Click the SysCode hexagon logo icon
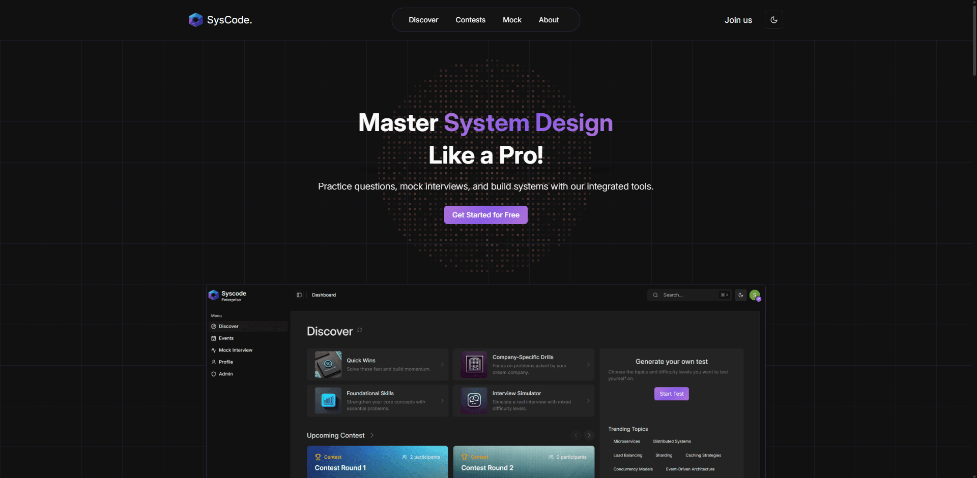Viewport: 977px width, 478px height. (195, 20)
